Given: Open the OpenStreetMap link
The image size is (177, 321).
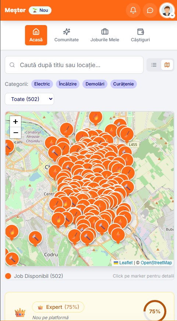Looking at the screenshot, I should [x=156, y=263].
